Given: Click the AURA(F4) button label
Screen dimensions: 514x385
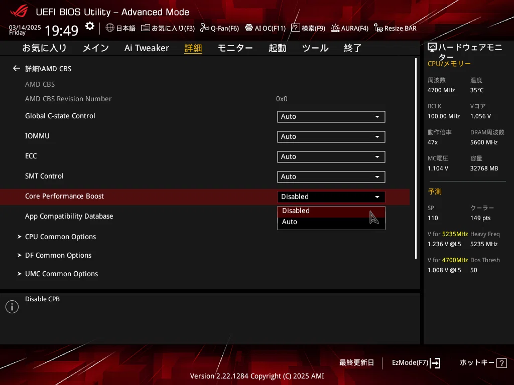Looking at the screenshot, I should click(x=355, y=28).
